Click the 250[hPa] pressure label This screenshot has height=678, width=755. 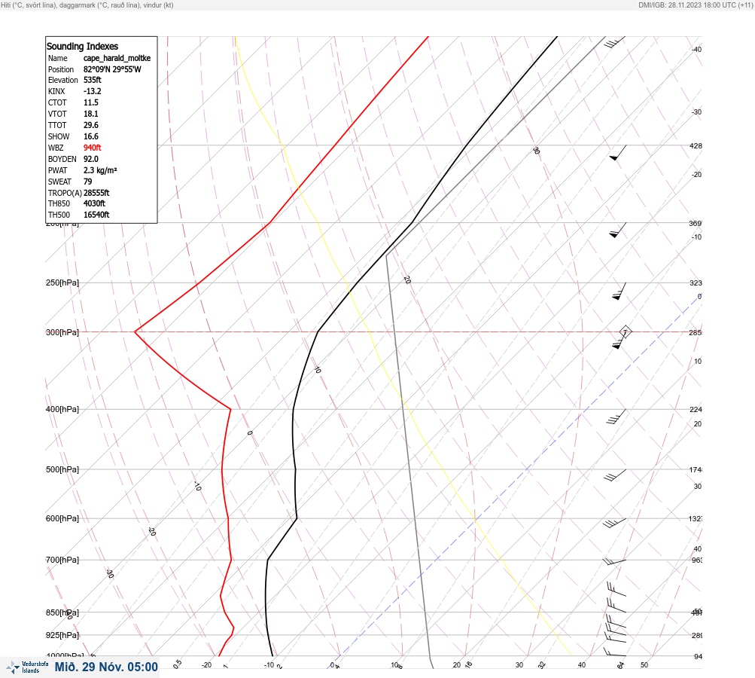62,282
